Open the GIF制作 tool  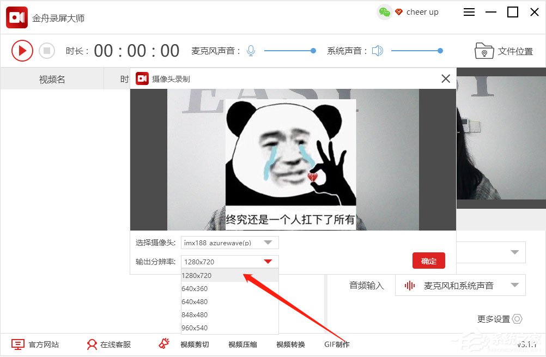point(336,344)
